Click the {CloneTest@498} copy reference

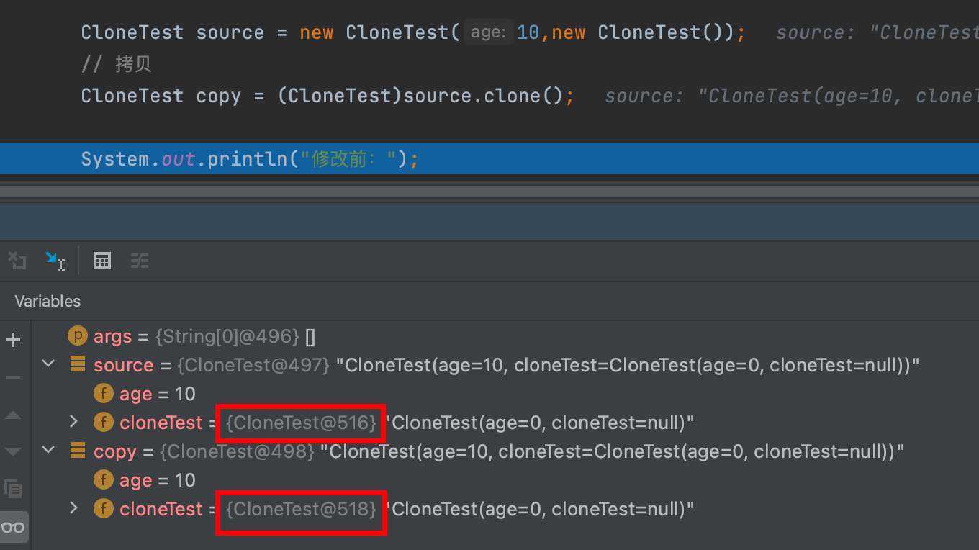click(x=238, y=451)
